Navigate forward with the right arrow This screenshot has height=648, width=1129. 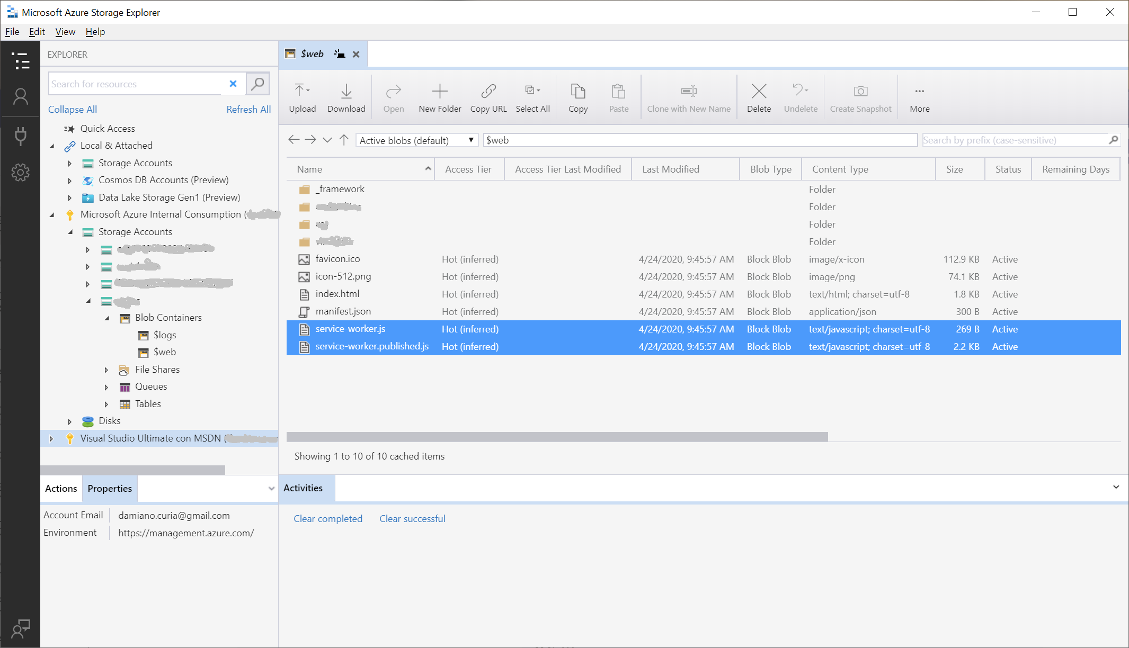coord(310,140)
